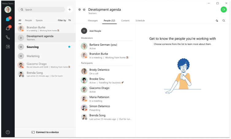The width and height of the screenshot is (231, 139).
Task: Click Maria Patterson's avatar photo
Action: pyautogui.click(x=84, y=99)
